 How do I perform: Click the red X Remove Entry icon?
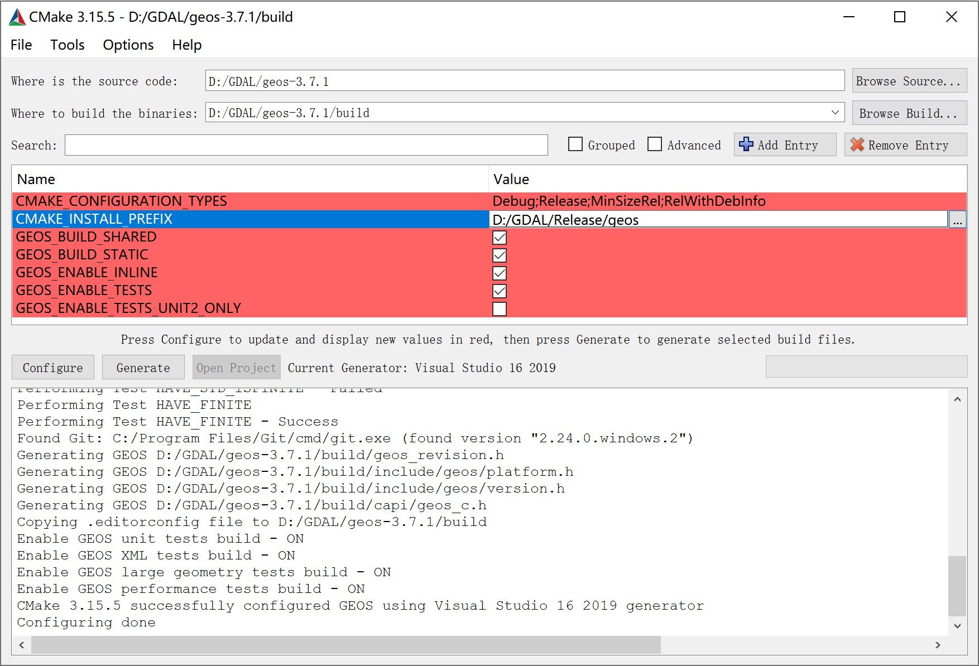tap(857, 145)
